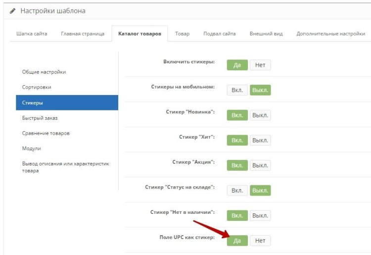Set Включить стикеры to Нет
The height and width of the screenshot is (255, 371).
[260, 65]
